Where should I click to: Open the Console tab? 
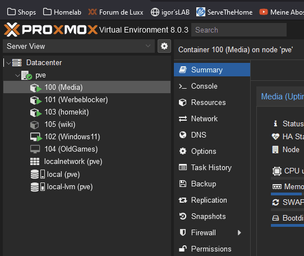click(x=212, y=86)
